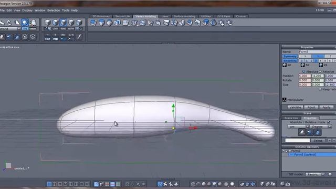Open the Edit menu

[9, 10]
